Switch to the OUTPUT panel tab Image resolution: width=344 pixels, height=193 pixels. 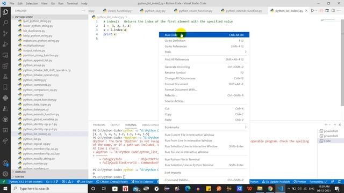[x=115, y=125]
